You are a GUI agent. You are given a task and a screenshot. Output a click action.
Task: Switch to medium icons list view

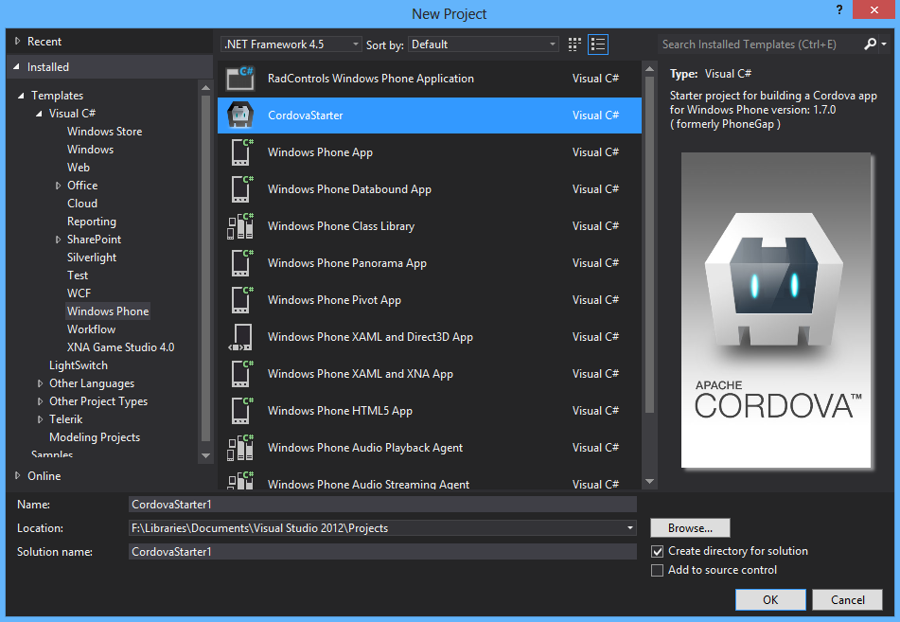point(598,44)
